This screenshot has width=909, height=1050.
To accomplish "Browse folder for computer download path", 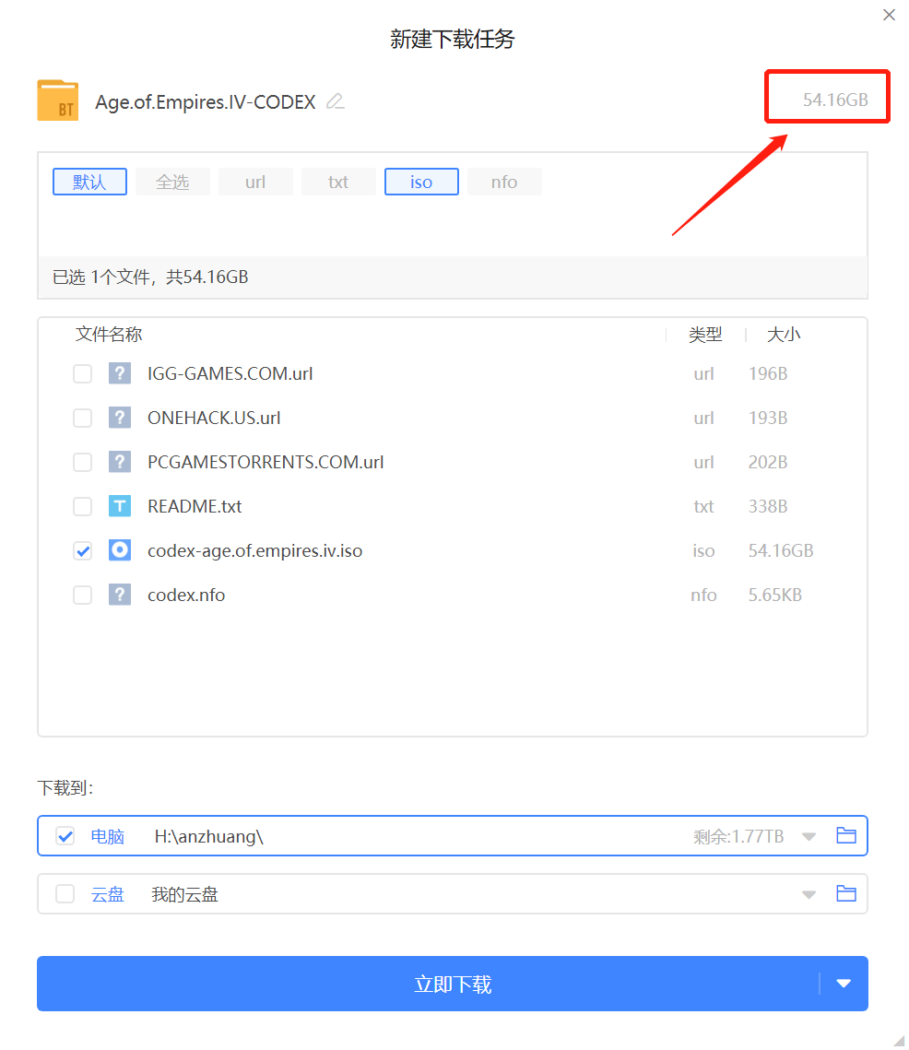I will click(x=846, y=835).
